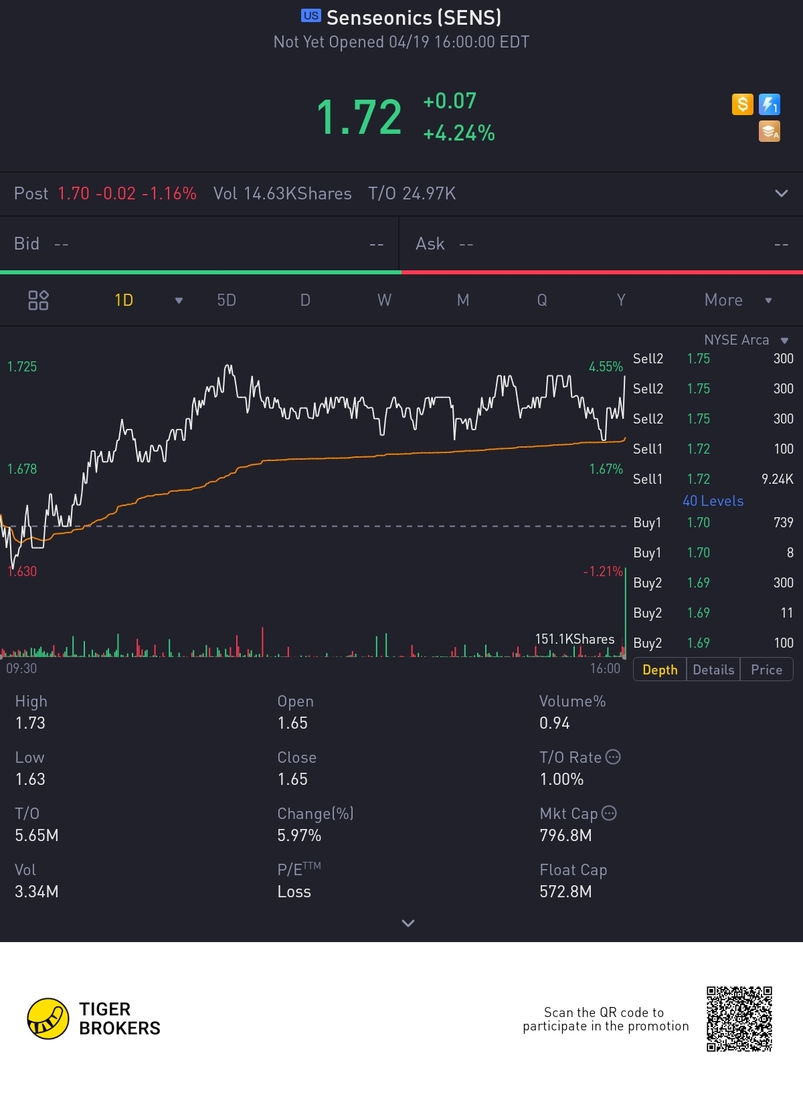
Task: Select the Details tab
Action: click(713, 670)
